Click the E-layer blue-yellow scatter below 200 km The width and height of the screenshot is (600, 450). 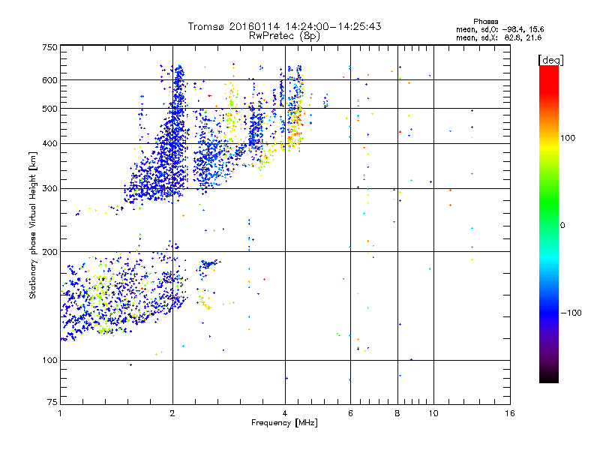122,295
